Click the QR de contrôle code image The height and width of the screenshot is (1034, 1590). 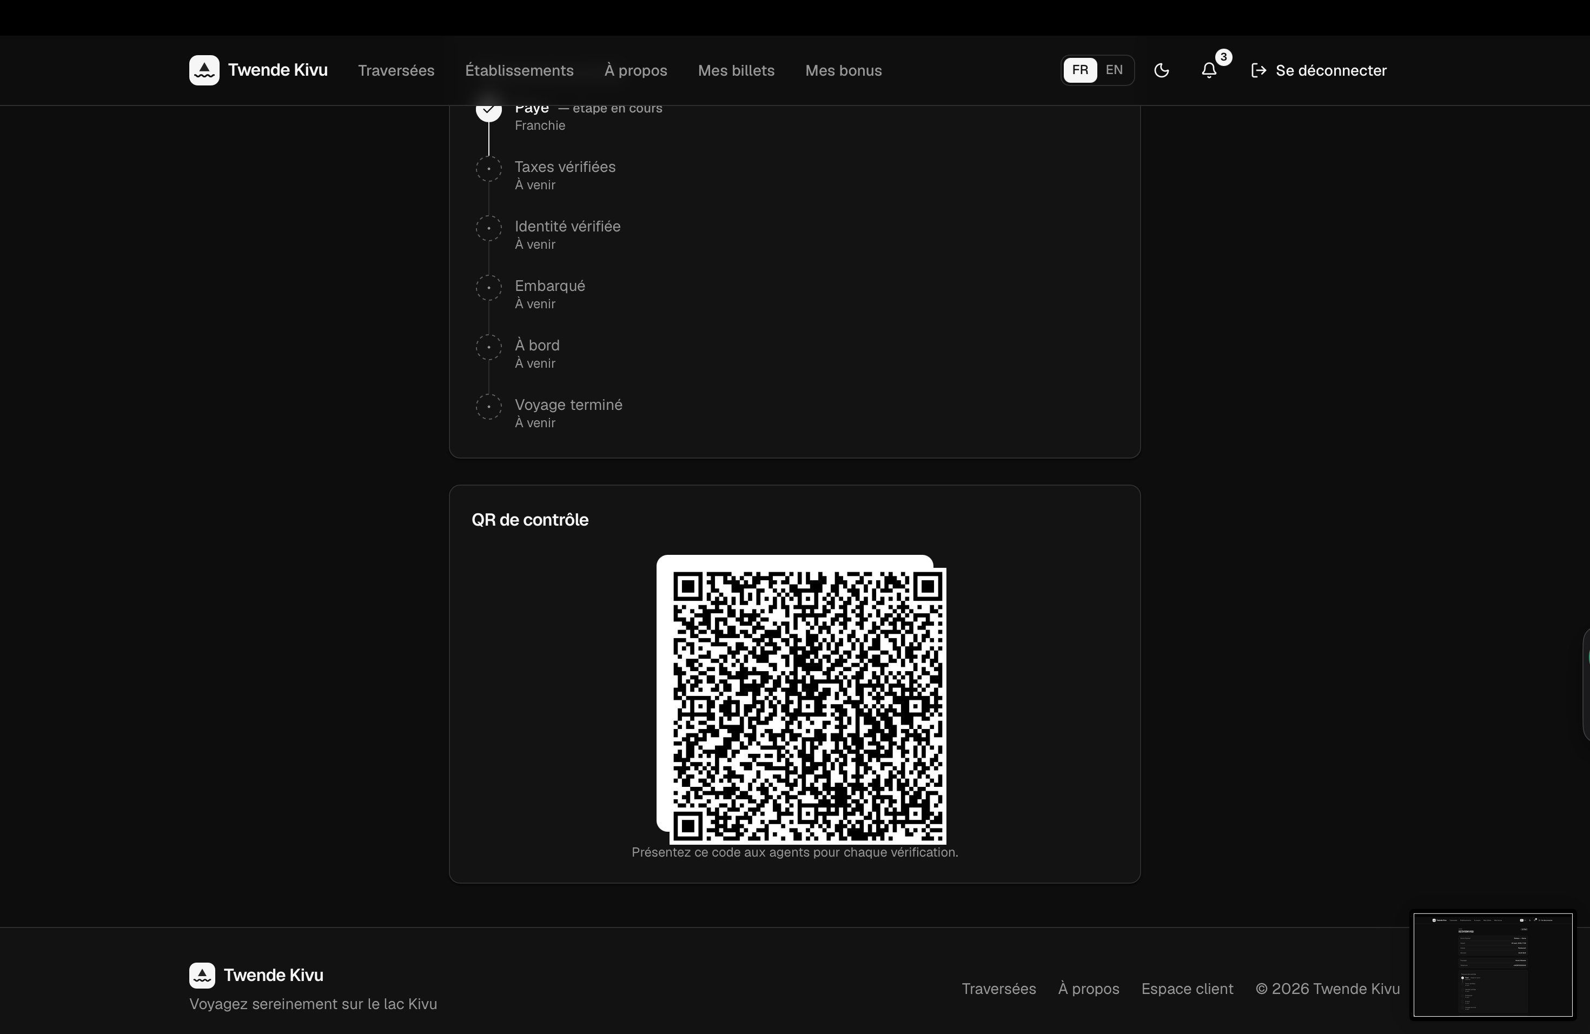pyautogui.click(x=801, y=699)
